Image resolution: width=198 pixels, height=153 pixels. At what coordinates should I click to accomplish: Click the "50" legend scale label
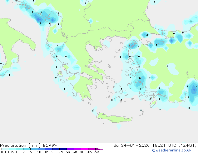tap(97, 152)
